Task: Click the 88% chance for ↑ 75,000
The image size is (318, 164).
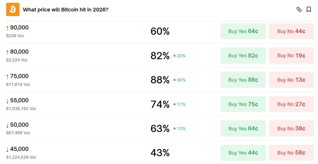Action: [160, 80]
